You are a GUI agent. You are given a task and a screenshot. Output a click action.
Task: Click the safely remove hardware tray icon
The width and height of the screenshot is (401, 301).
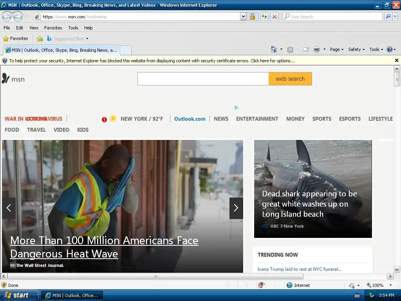click(372, 296)
